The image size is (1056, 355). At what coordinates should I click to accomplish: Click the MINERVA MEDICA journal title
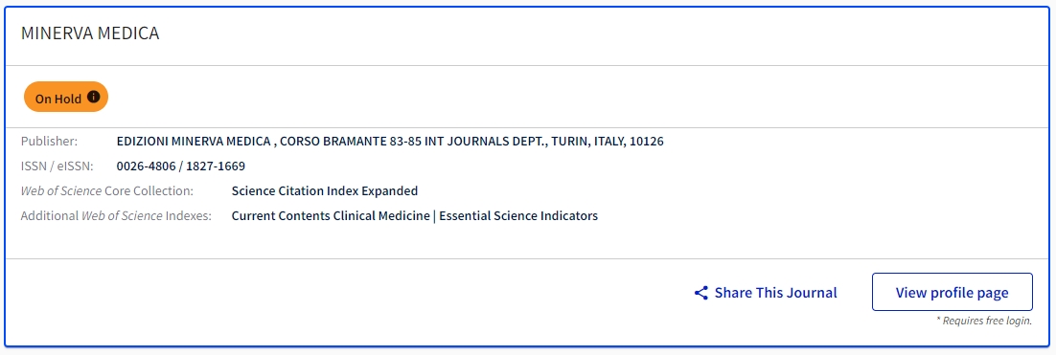90,33
